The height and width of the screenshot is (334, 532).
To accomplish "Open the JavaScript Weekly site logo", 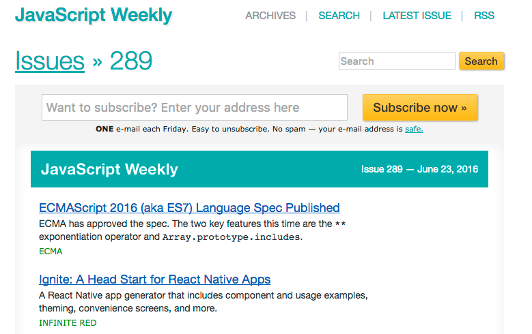I will pos(94,16).
